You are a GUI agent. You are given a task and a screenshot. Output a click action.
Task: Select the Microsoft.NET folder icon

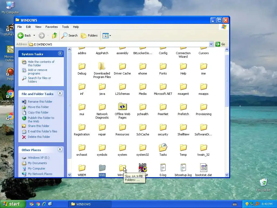pyautogui.click(x=163, y=87)
